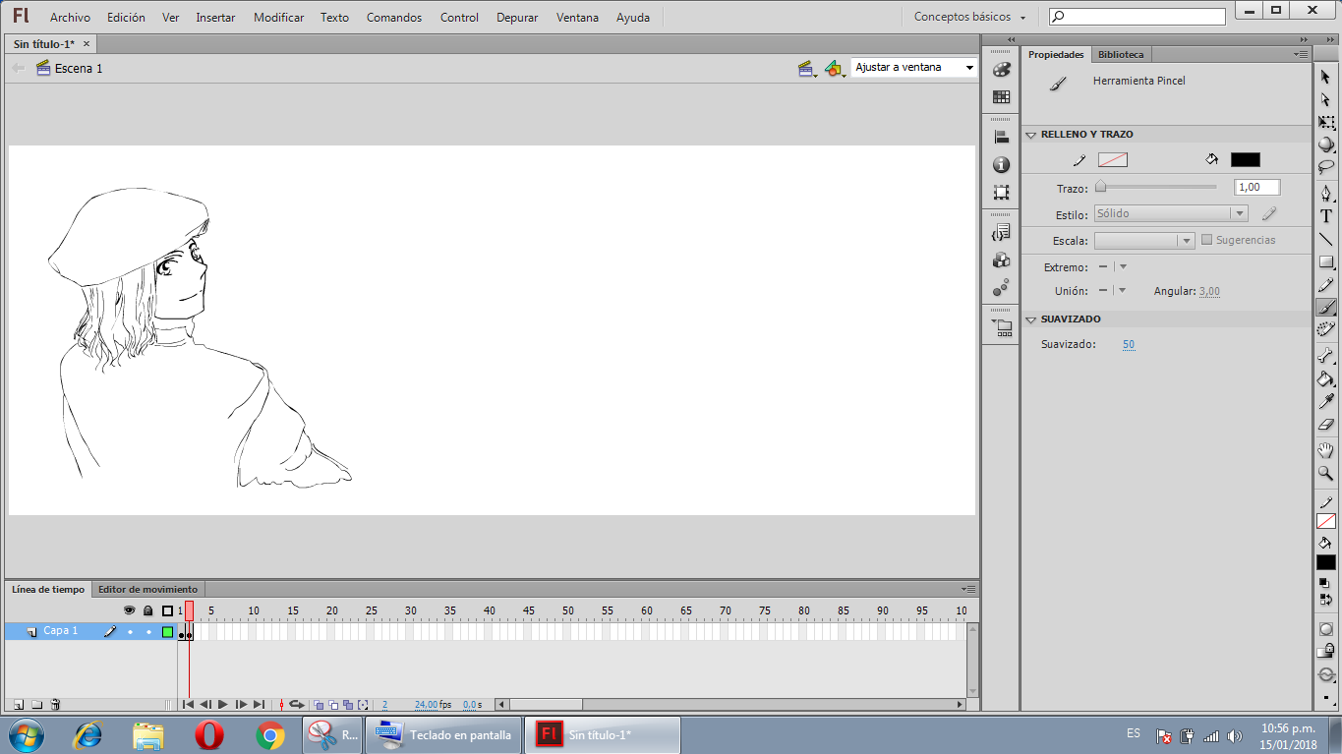Toggle Lock Fill option in toolbox

(x=1326, y=651)
